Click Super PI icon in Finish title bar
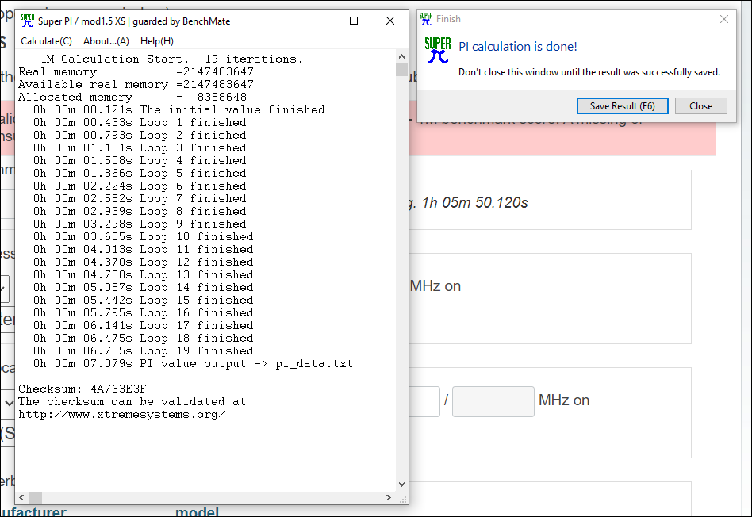The image size is (752, 517). coord(425,19)
